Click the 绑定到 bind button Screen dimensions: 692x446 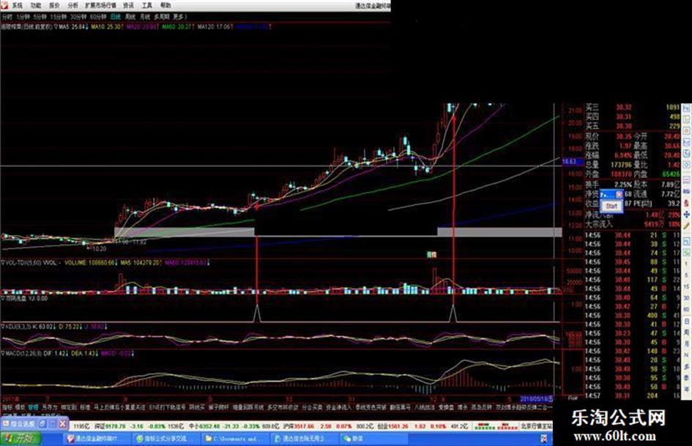pos(68,407)
